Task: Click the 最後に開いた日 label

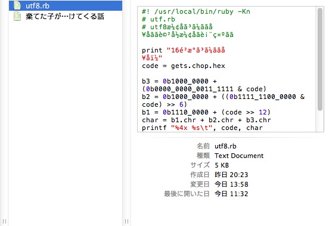Action: point(187,194)
